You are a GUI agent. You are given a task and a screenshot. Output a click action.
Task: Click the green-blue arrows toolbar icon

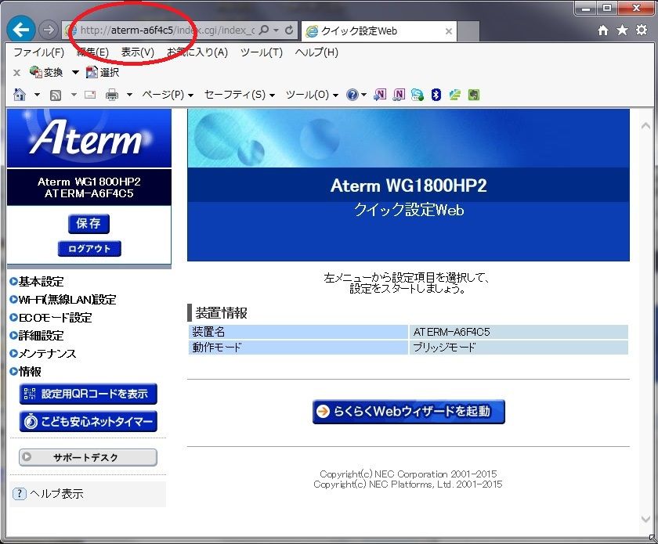coord(455,95)
